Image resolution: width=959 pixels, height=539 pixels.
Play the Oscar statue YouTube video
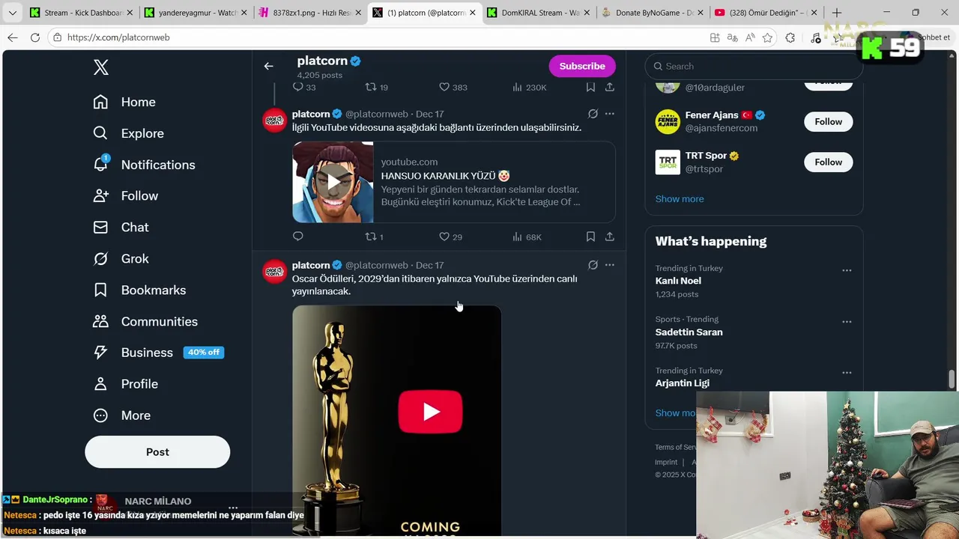(430, 412)
